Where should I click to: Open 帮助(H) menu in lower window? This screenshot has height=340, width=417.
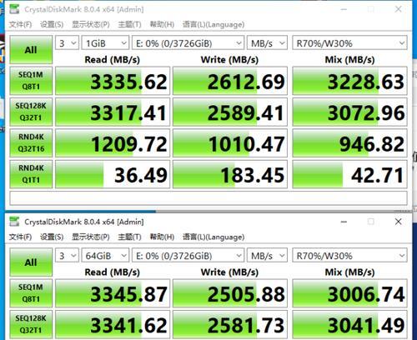[x=162, y=237]
